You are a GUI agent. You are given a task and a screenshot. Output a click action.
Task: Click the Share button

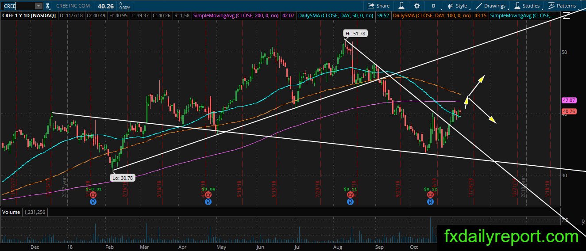click(378, 6)
